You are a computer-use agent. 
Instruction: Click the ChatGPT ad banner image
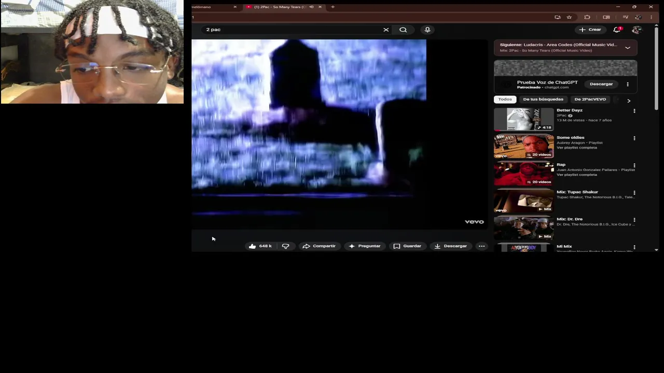565,68
